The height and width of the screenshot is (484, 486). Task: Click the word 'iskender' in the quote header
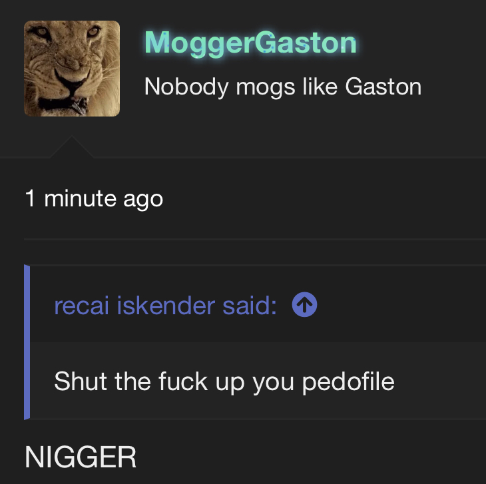click(166, 306)
